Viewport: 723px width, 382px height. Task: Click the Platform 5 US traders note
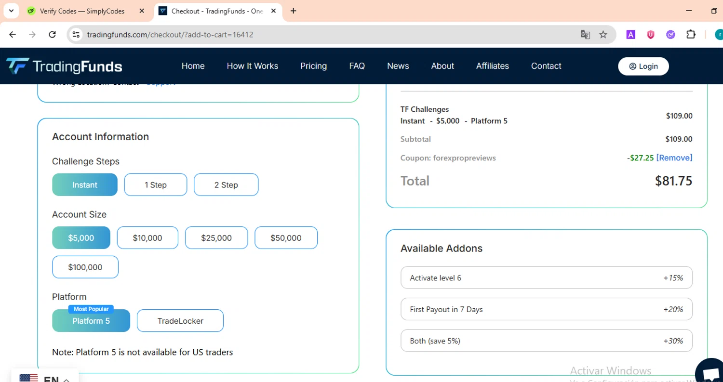tap(143, 352)
